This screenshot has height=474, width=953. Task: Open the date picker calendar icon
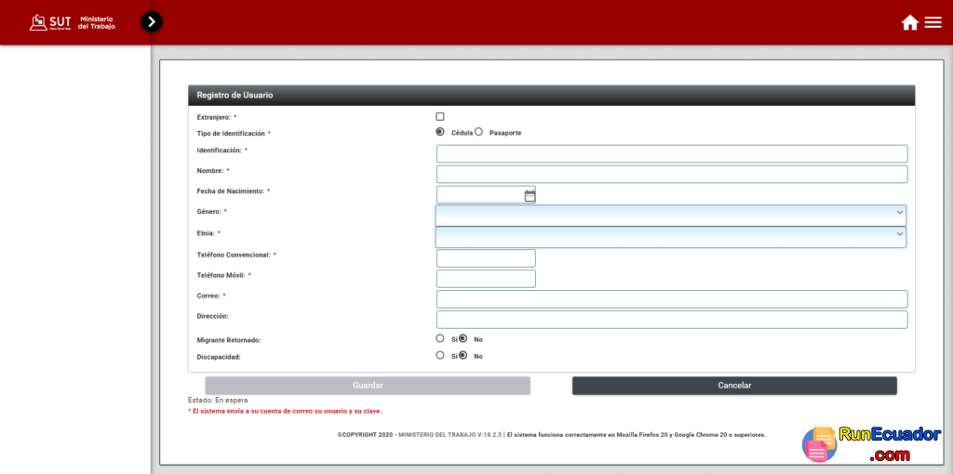coord(530,195)
